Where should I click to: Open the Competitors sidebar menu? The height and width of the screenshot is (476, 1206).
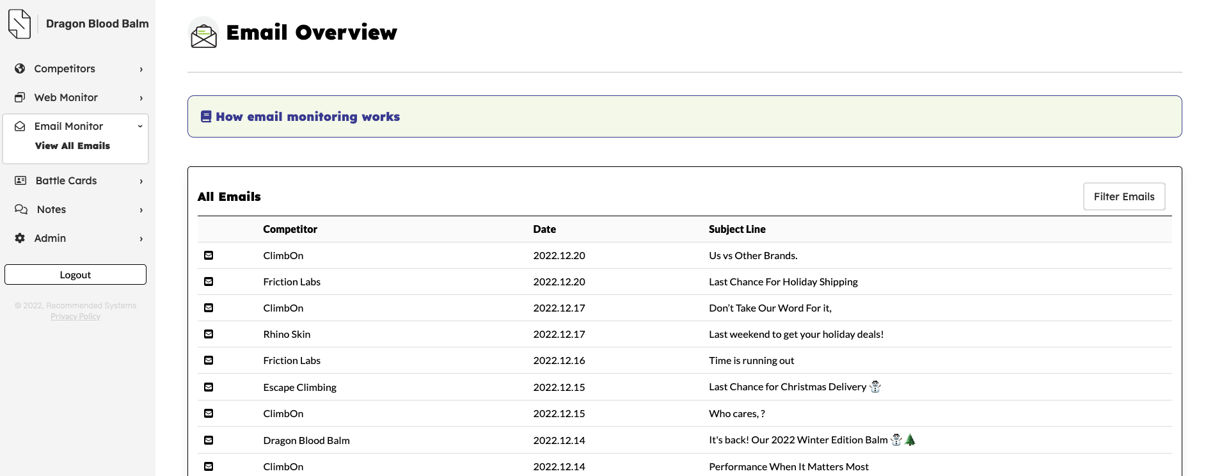pos(77,68)
